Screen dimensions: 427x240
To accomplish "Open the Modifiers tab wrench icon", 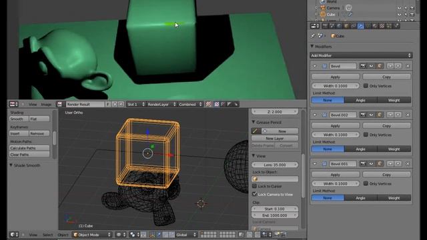I will 360,26.
